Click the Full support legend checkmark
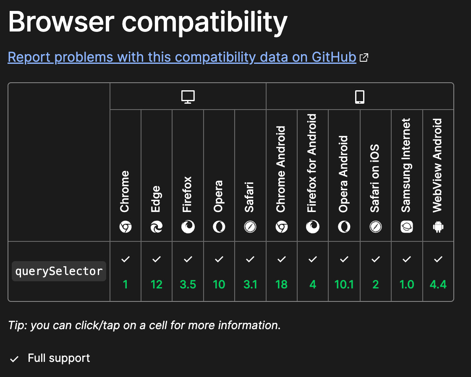Image resolution: width=471 pixels, height=377 pixels. click(15, 358)
